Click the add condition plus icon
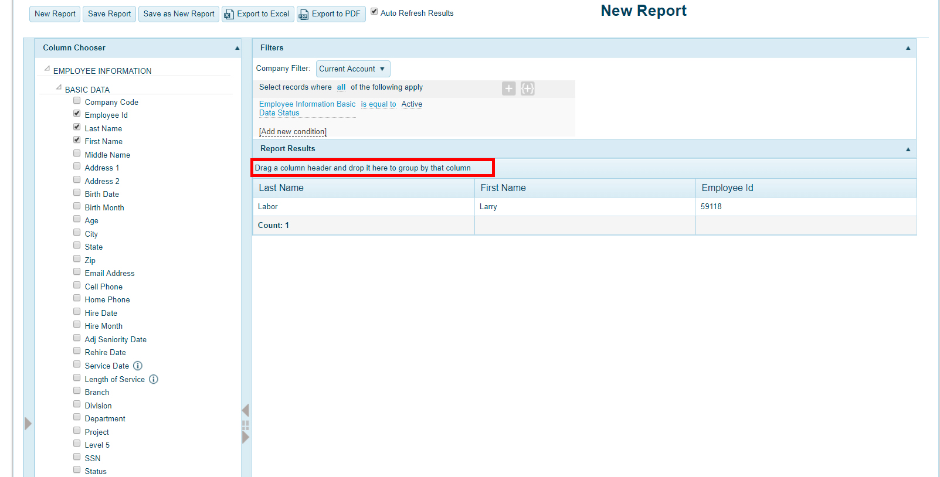The width and height of the screenshot is (940, 477). [509, 88]
